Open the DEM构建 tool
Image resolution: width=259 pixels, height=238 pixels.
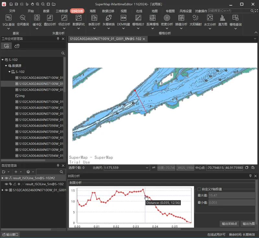[x=124, y=20]
